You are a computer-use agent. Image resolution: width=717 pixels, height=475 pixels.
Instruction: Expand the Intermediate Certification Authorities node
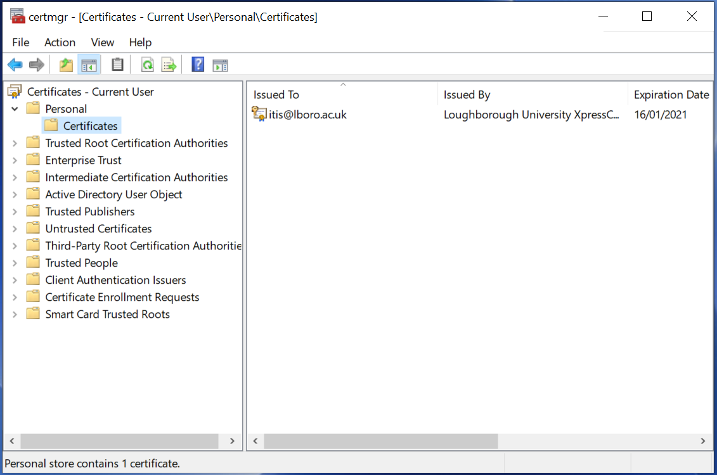(16, 177)
